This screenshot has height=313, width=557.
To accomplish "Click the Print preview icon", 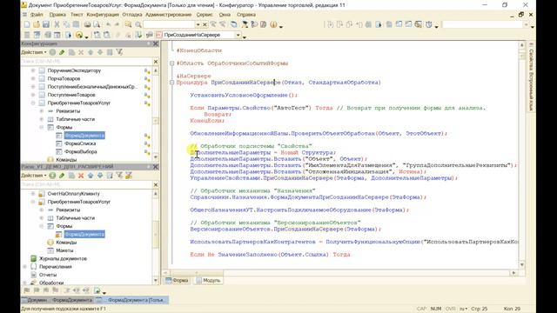I will pos(97,24).
